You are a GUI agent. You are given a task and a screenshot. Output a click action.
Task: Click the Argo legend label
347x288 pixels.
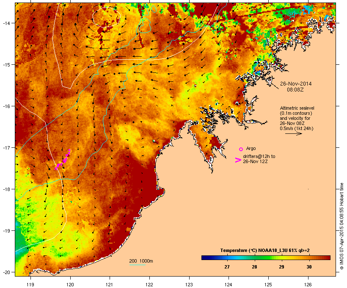coord(251,148)
